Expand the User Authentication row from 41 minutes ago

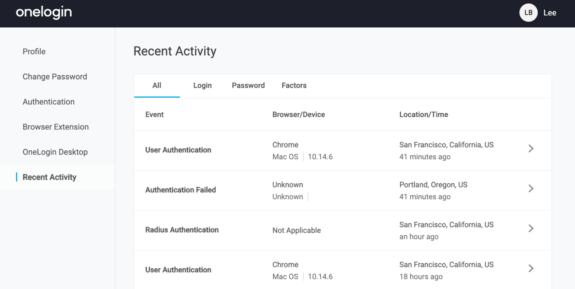tap(531, 148)
